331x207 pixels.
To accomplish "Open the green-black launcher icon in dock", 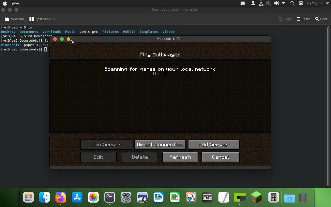I will click(240, 197).
